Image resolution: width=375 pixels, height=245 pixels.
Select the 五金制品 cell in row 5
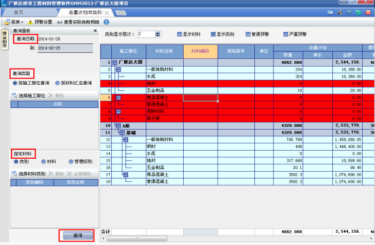coord(165,90)
